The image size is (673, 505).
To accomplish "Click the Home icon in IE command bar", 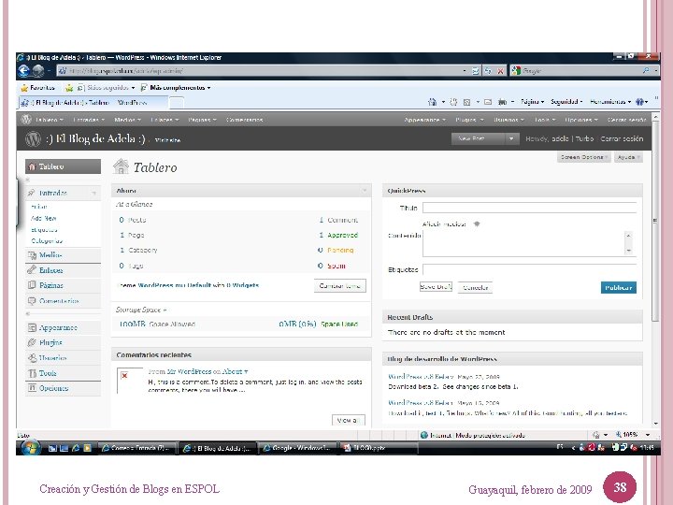I will (432, 102).
